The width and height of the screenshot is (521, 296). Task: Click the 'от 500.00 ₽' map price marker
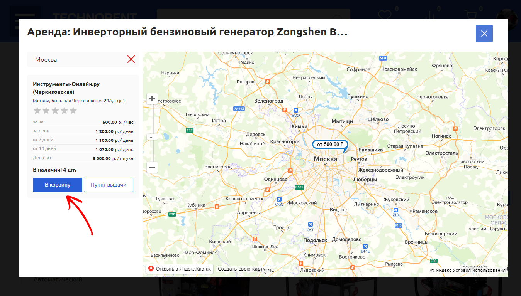tap(328, 144)
